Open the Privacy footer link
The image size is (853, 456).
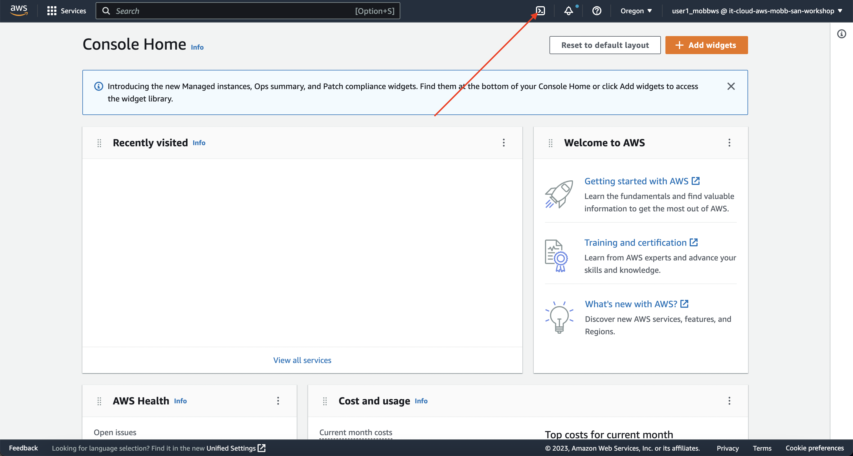[x=727, y=448]
